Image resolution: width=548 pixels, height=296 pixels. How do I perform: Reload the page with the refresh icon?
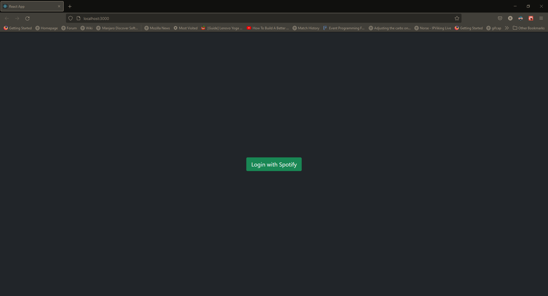click(x=27, y=18)
